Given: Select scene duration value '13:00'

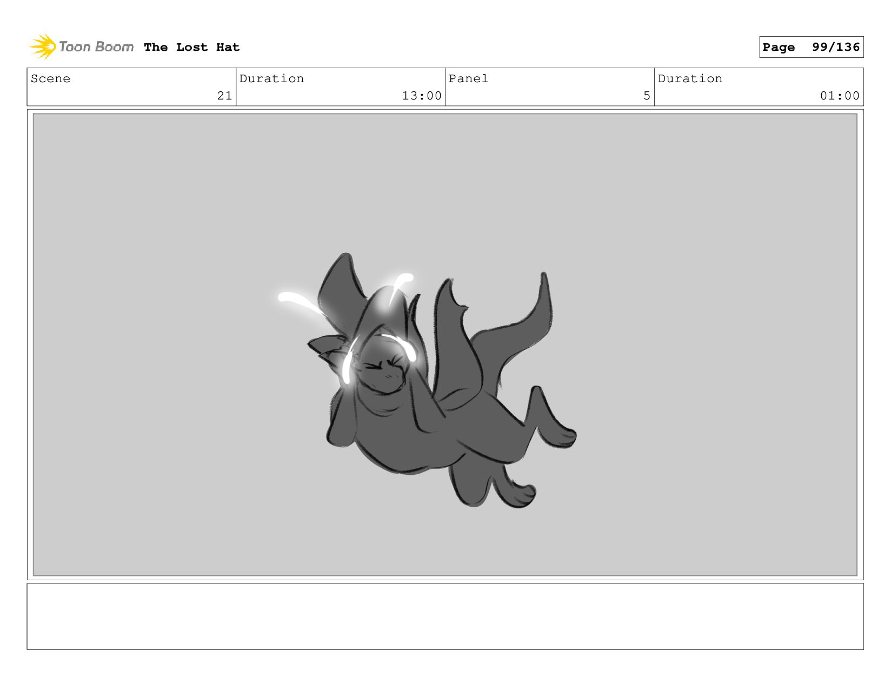Looking at the screenshot, I should [x=422, y=96].
